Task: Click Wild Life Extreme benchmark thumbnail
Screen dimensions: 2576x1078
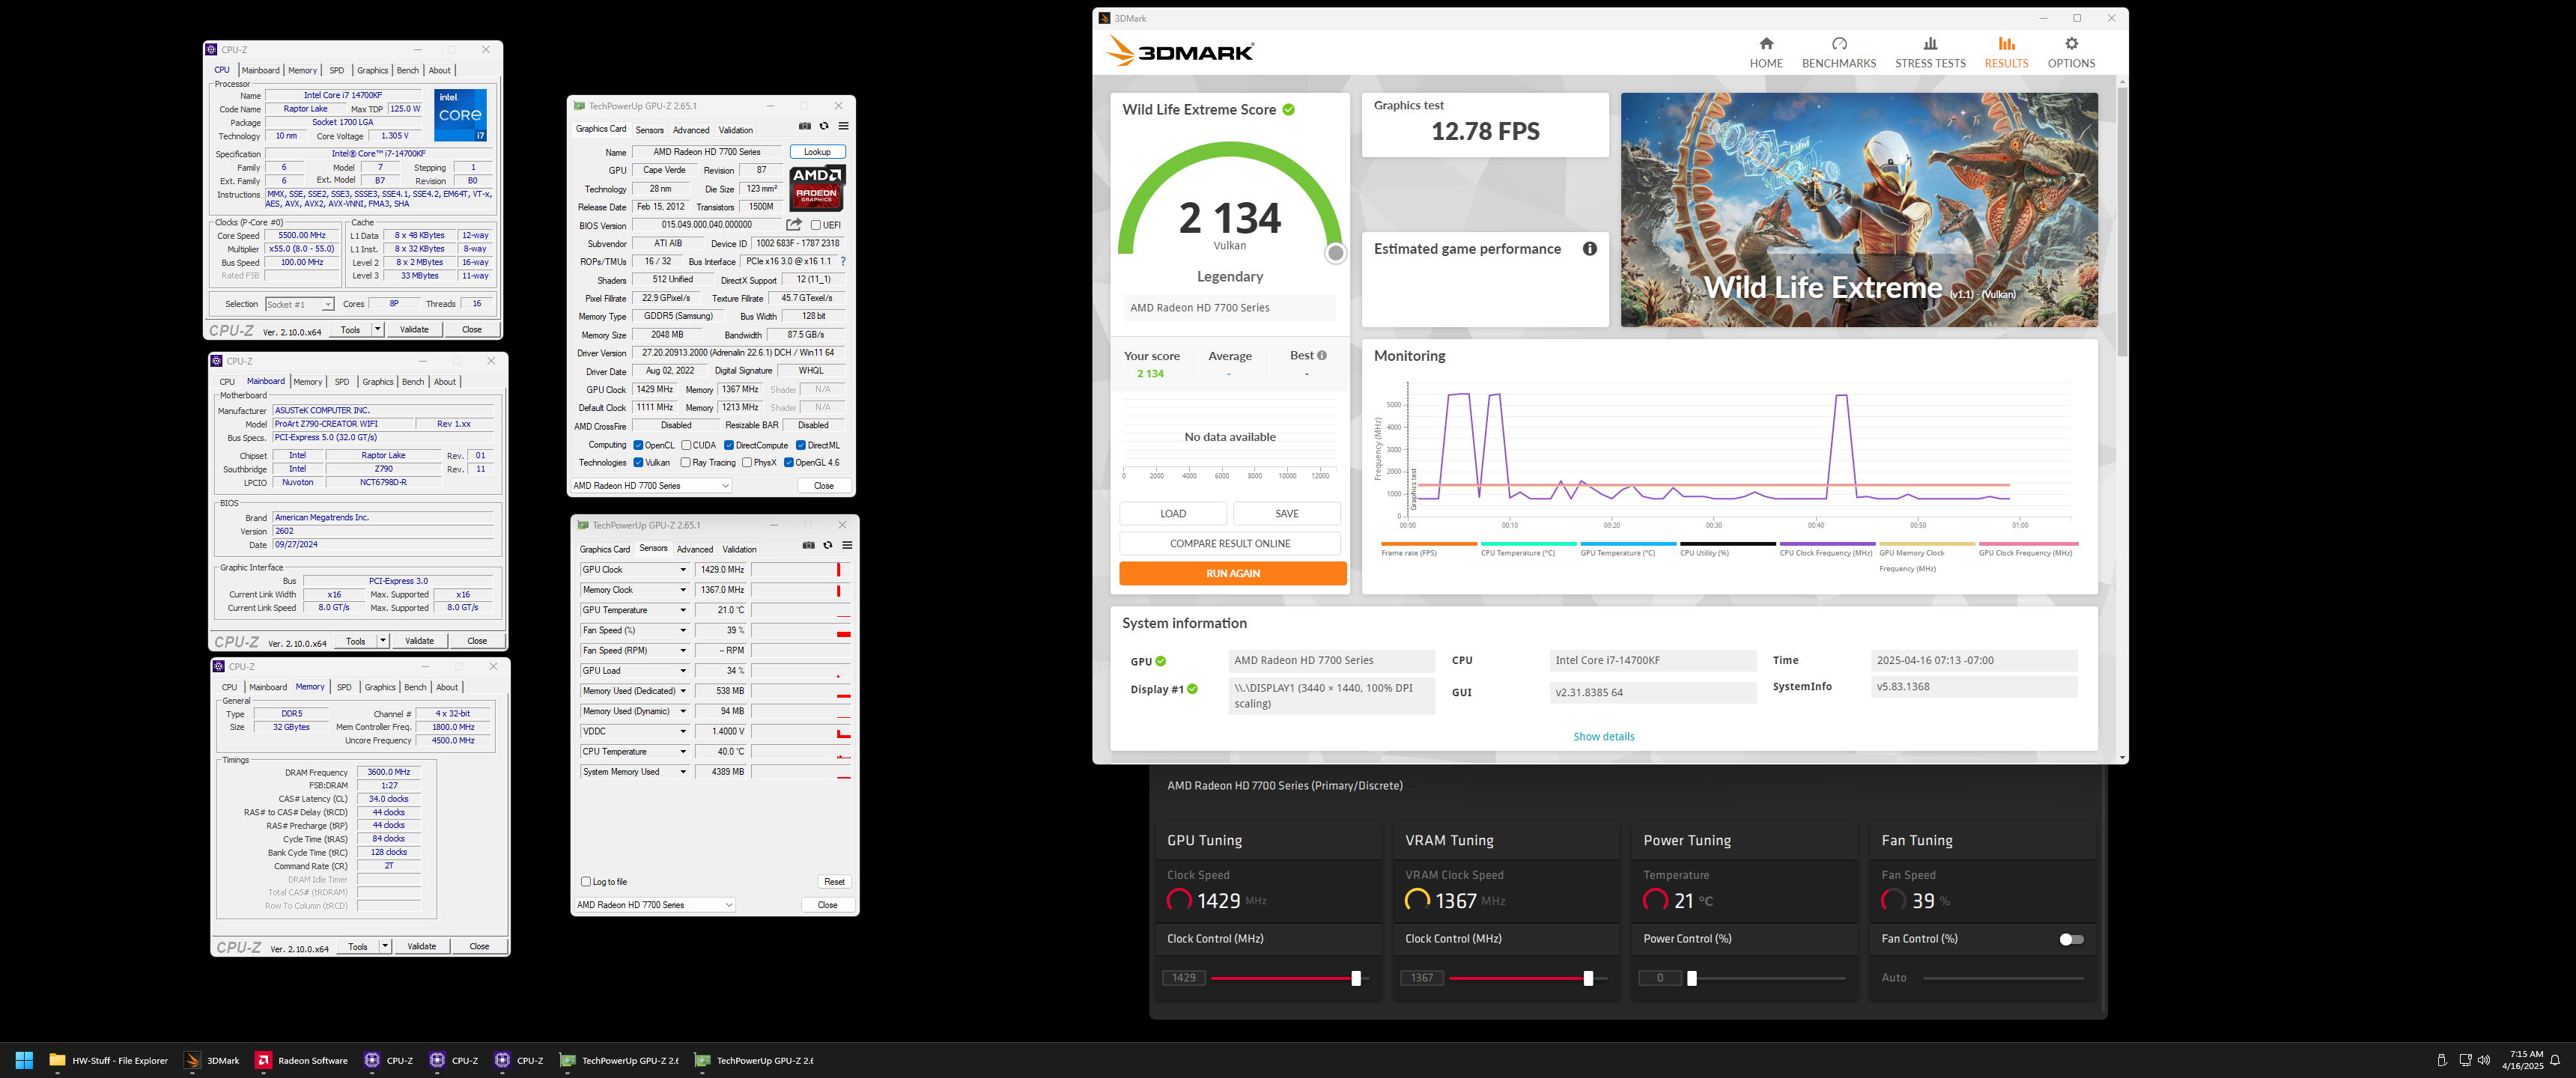Action: tap(1859, 210)
